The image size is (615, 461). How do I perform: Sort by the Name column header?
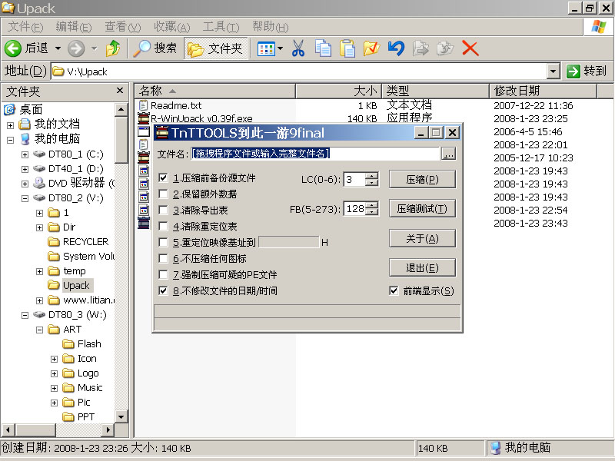pos(215,91)
